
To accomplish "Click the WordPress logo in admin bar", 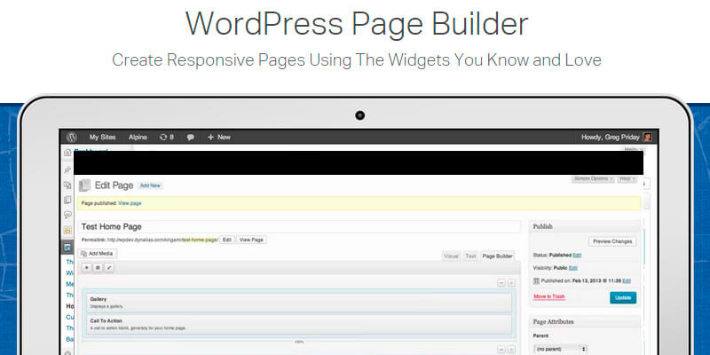I will [x=71, y=137].
